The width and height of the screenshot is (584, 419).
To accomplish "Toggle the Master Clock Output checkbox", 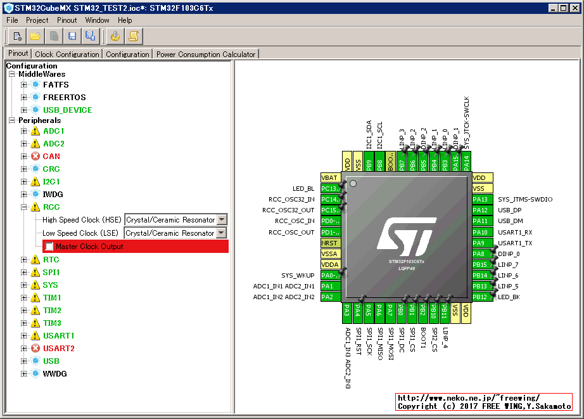I will click(x=49, y=247).
